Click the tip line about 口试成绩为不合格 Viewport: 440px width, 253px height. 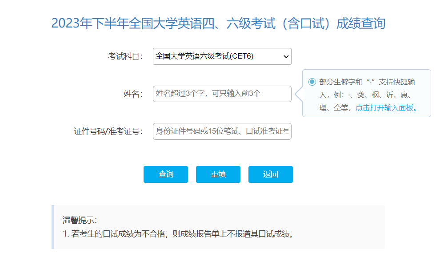[x=178, y=234]
